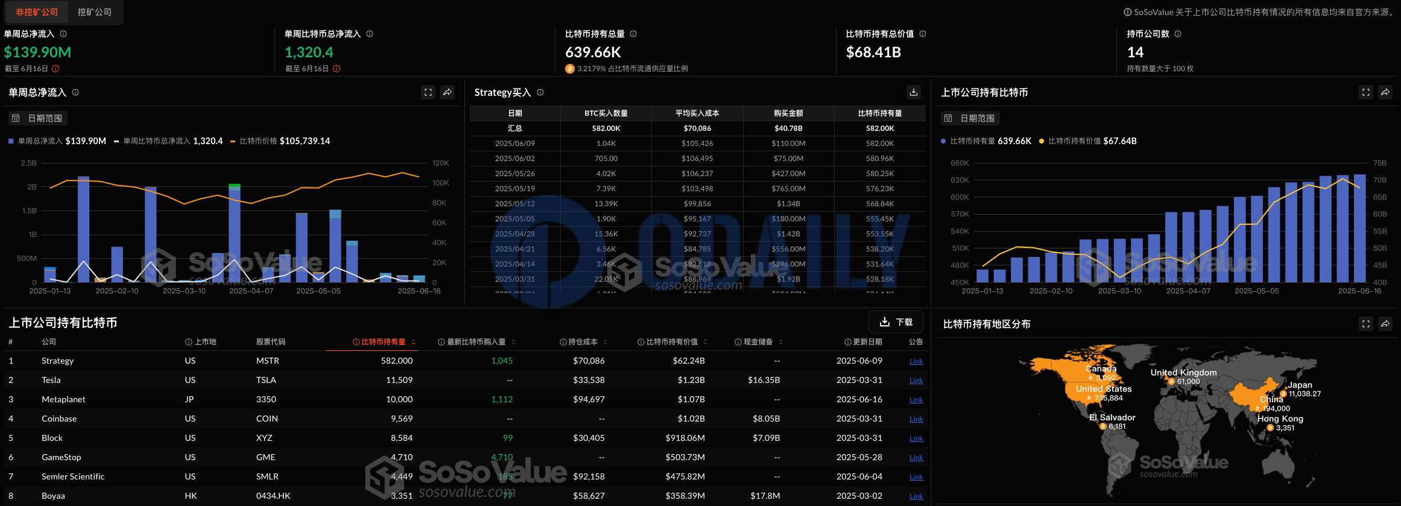
Task: Expand 单周总净流入 chart to fullscreen
Action: click(428, 92)
